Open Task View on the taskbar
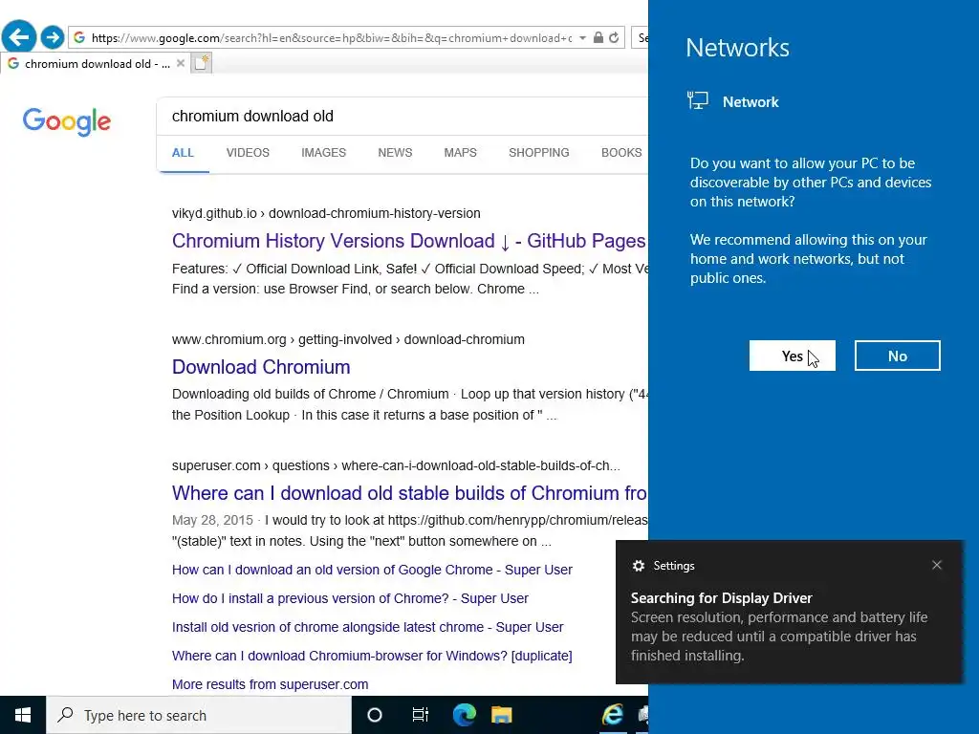The width and height of the screenshot is (979, 734). (421, 715)
